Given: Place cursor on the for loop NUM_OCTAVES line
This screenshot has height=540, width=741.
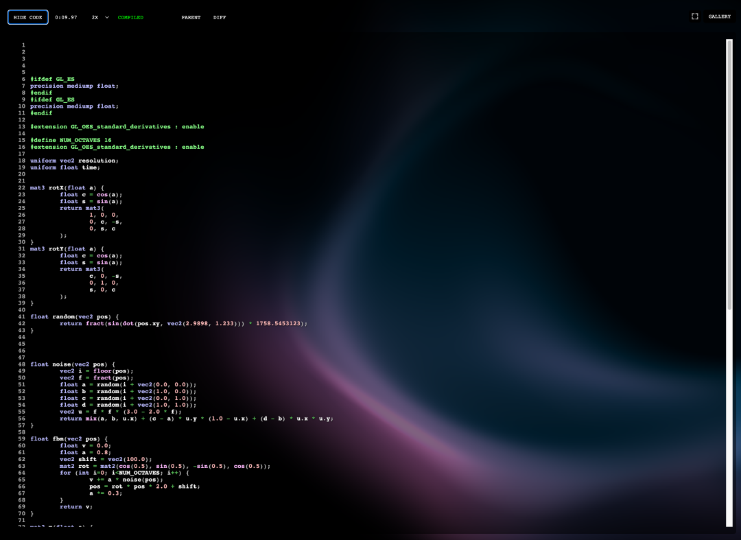Looking at the screenshot, I should 123,472.
